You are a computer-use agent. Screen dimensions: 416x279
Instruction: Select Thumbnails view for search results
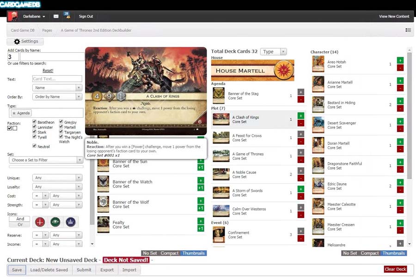pos(193,253)
